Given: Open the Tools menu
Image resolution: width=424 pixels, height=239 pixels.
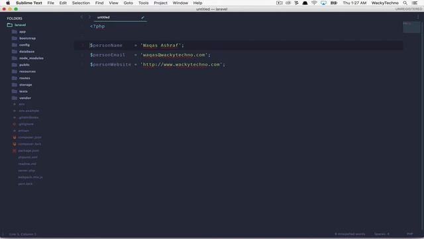Looking at the screenshot, I should click(x=143, y=3).
